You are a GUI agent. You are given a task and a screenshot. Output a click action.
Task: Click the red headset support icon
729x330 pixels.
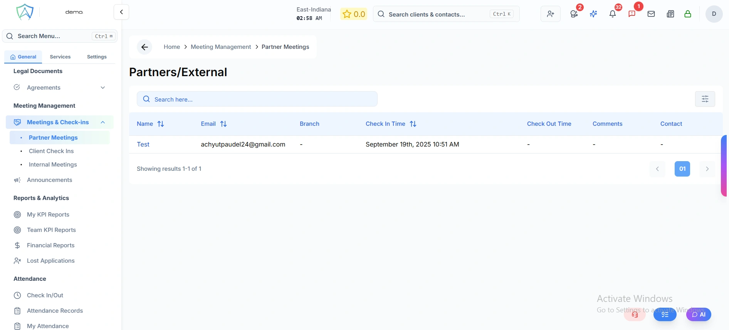pos(635,315)
